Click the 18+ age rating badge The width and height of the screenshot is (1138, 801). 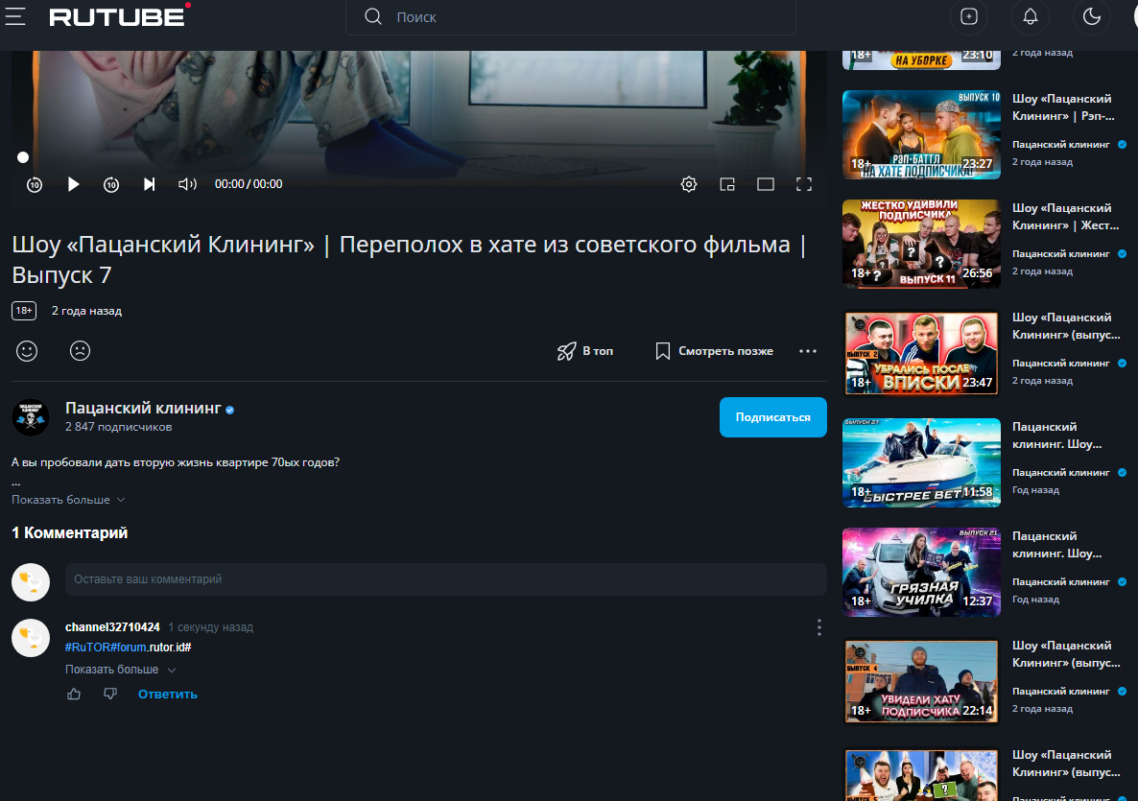pyautogui.click(x=24, y=311)
